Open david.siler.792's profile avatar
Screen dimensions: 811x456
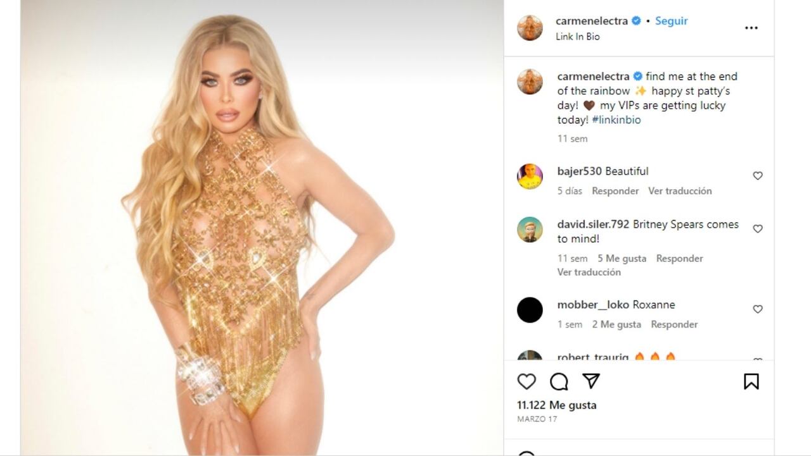530,230
